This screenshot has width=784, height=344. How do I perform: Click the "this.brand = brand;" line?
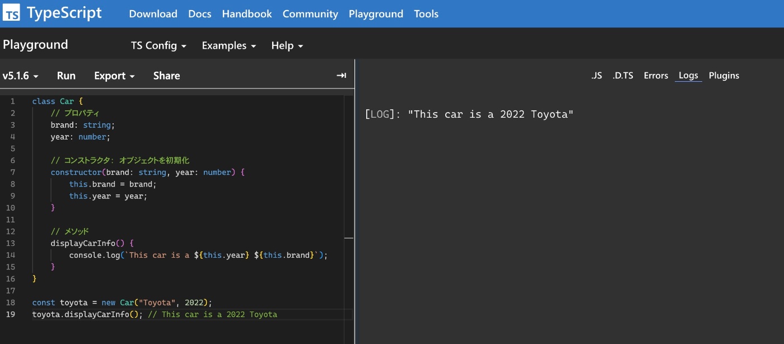click(113, 184)
